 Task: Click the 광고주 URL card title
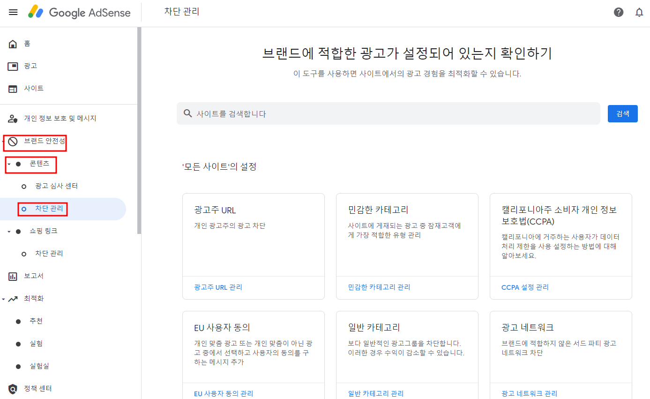[x=215, y=210]
